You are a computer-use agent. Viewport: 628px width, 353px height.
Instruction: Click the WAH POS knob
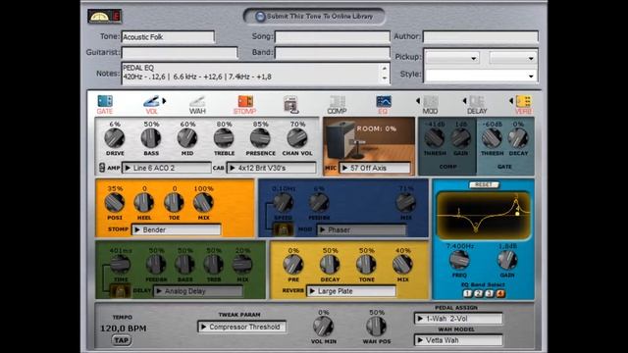[376, 327]
